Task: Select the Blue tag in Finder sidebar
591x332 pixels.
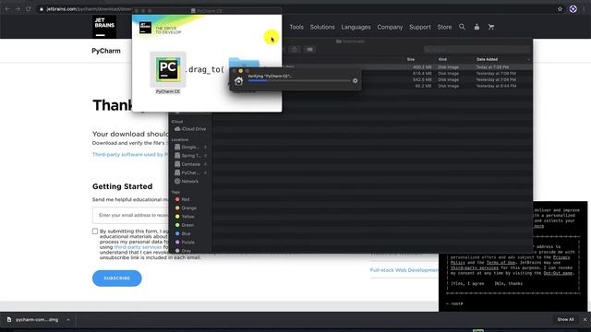Action: [x=183, y=233]
